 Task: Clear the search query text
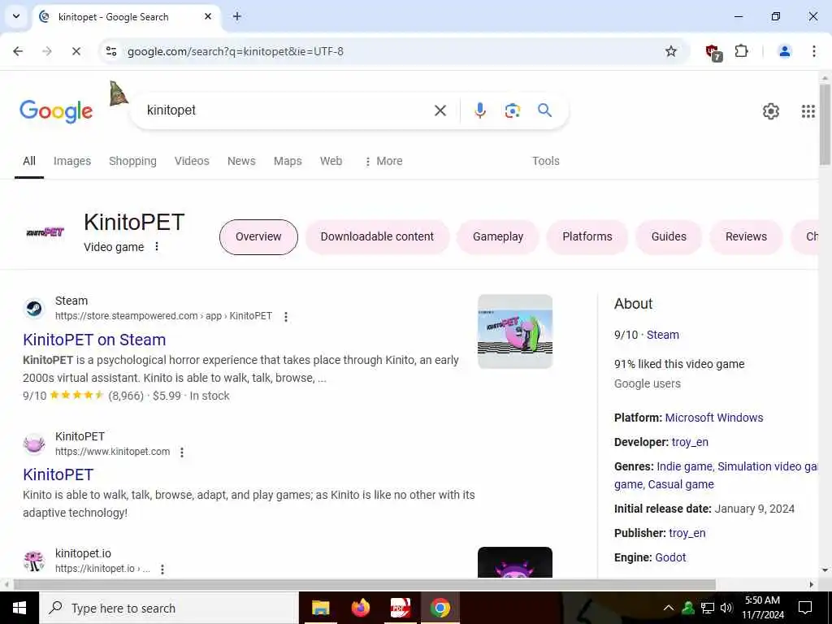click(x=440, y=110)
